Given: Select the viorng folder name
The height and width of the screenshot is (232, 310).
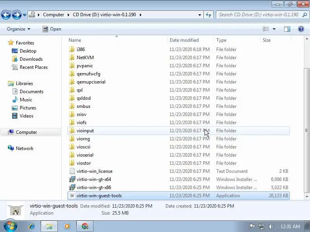Looking at the screenshot, I should [83, 139].
